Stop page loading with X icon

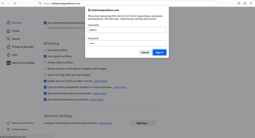(15, 3)
